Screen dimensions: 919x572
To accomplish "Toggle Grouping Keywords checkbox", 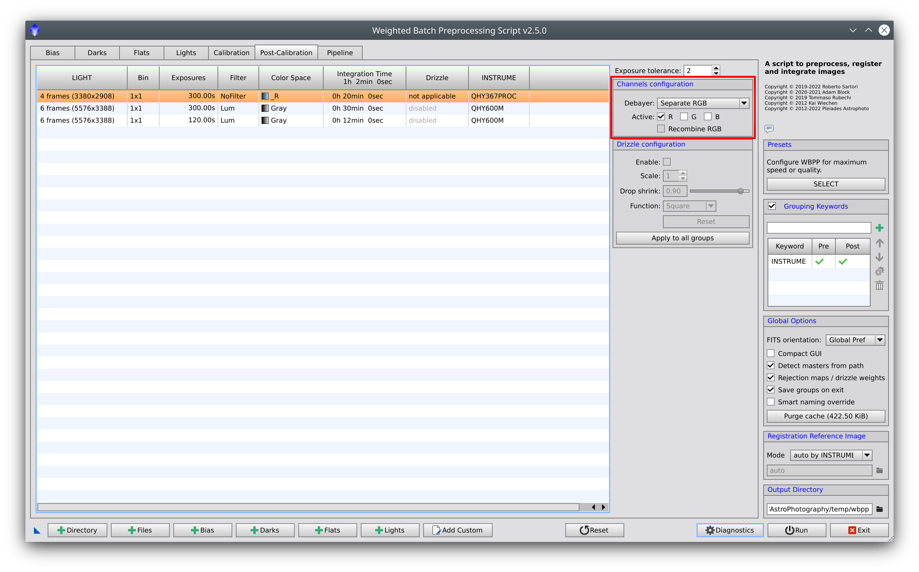I will (772, 206).
